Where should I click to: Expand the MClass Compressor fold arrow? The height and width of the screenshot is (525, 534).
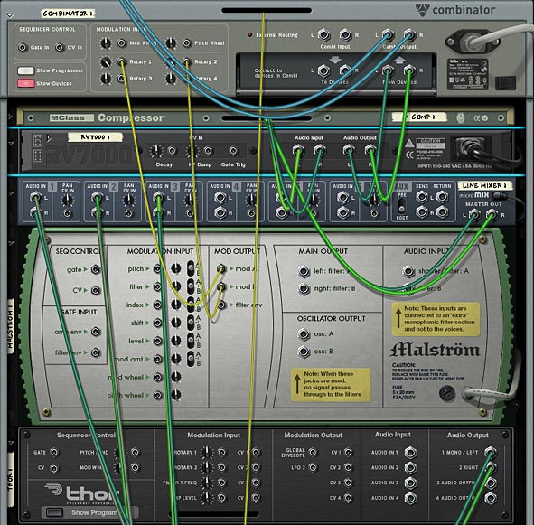10,117
